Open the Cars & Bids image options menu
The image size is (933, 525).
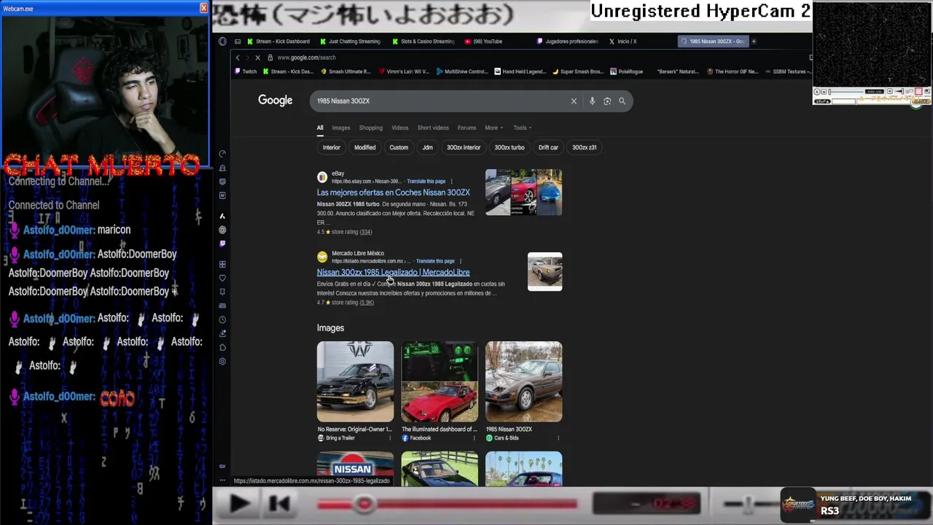tap(558, 438)
